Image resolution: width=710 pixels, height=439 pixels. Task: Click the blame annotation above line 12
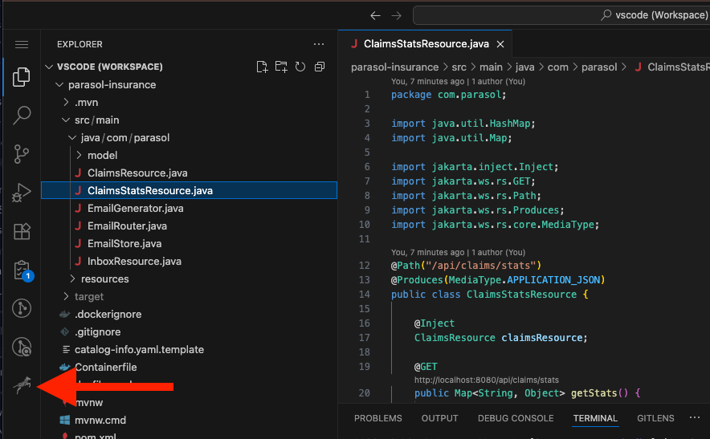coord(459,253)
